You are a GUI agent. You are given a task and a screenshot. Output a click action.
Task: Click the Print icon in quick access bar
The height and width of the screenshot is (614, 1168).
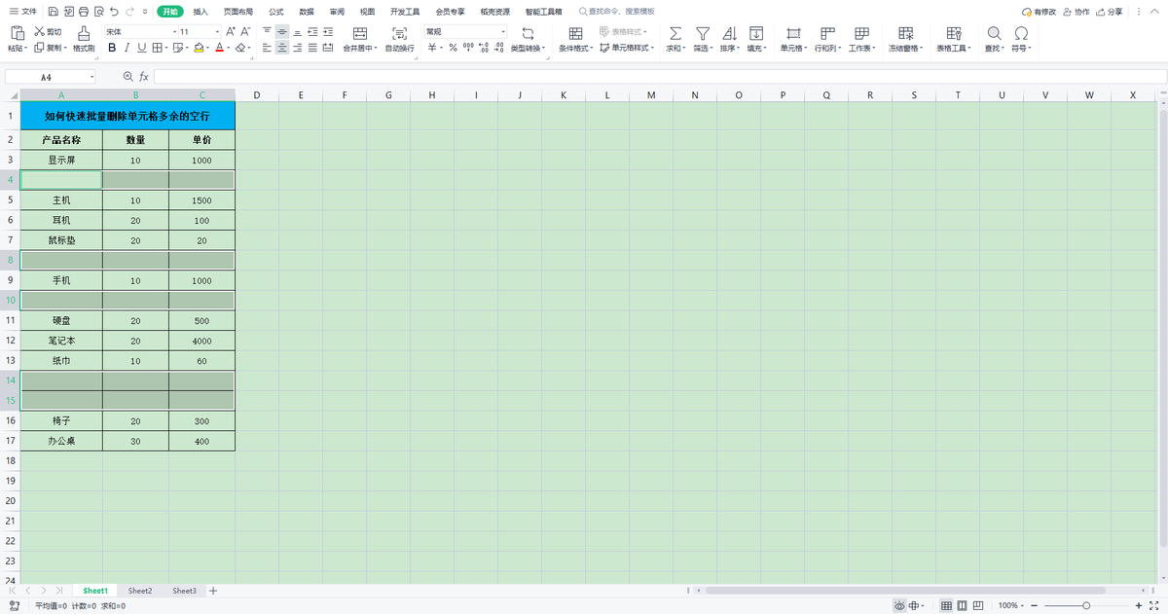click(x=84, y=12)
